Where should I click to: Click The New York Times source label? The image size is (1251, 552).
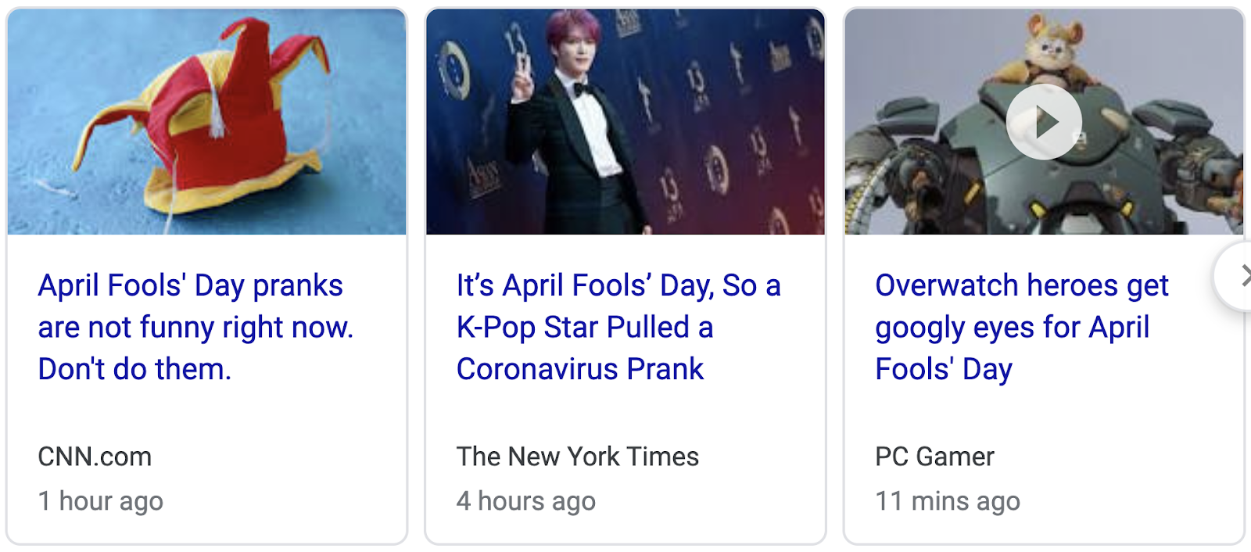[577, 457]
